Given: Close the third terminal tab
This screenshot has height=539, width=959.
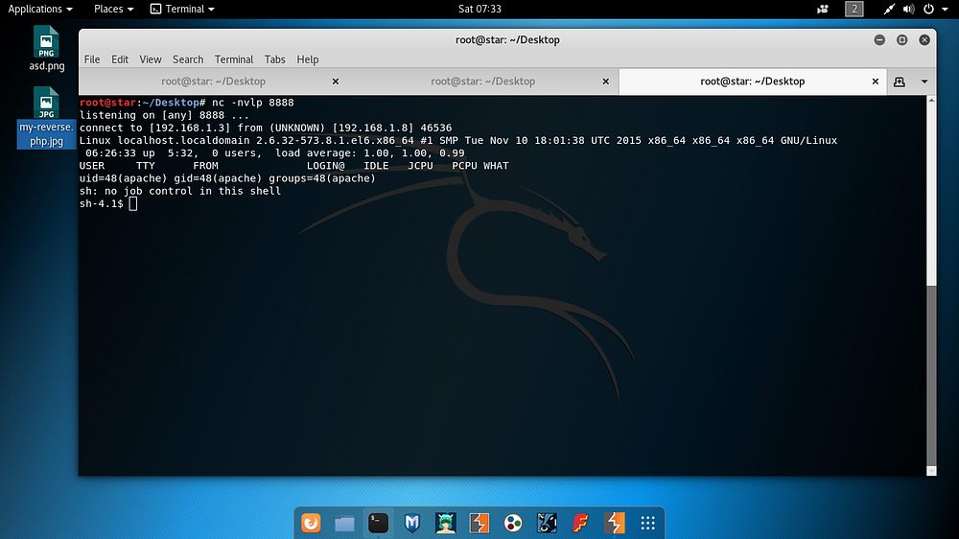Looking at the screenshot, I should [876, 82].
